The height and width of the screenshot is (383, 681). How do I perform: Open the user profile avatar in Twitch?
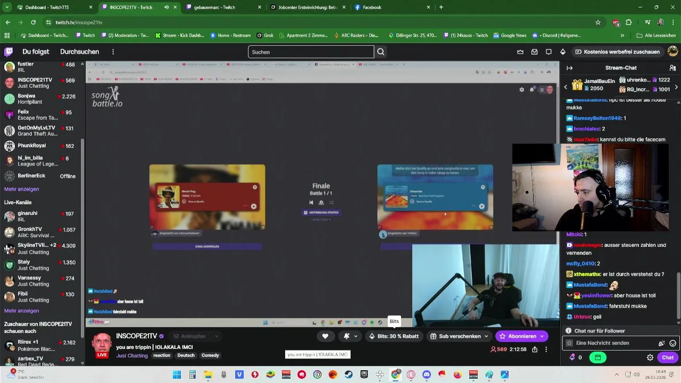tap(672, 52)
